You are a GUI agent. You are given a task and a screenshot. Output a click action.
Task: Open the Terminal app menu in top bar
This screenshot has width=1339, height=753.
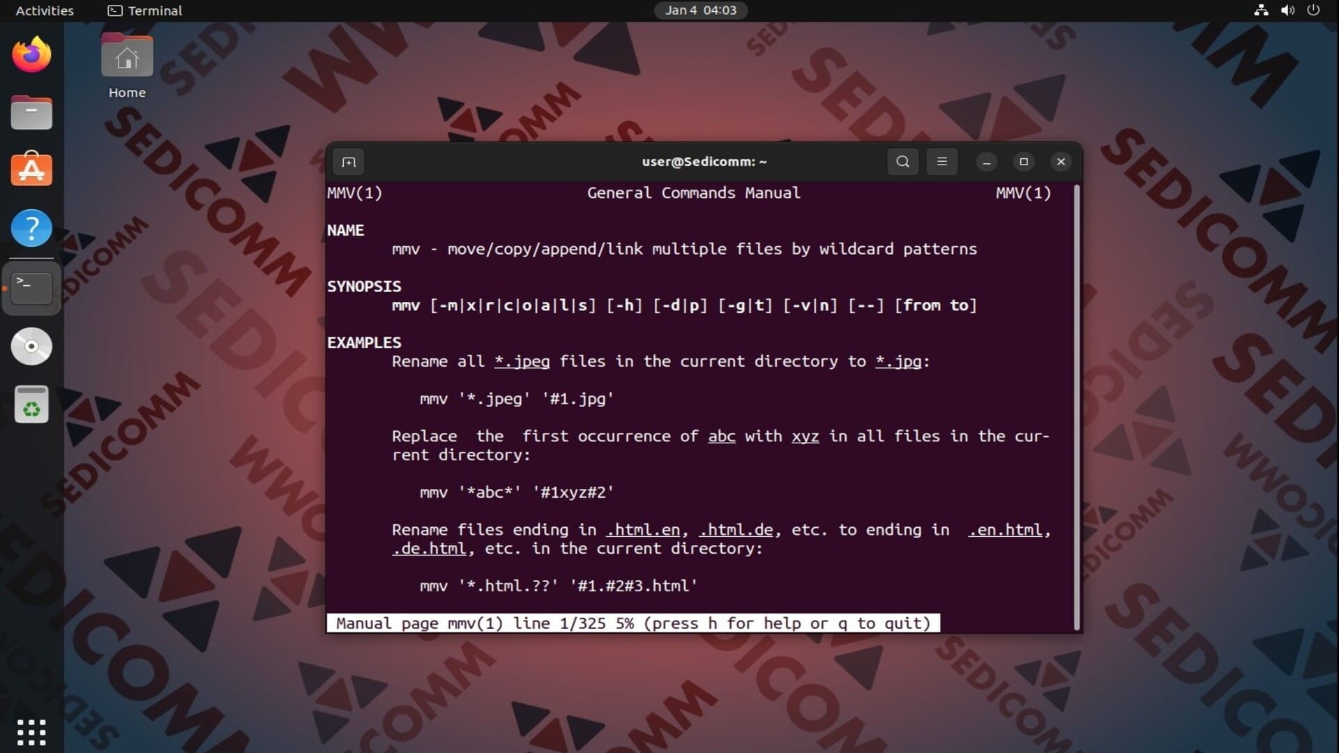click(145, 10)
